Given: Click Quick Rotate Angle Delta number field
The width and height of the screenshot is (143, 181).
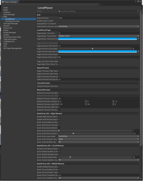Looking at the screenshot, I should pyautogui.click(x=136, y=157).
